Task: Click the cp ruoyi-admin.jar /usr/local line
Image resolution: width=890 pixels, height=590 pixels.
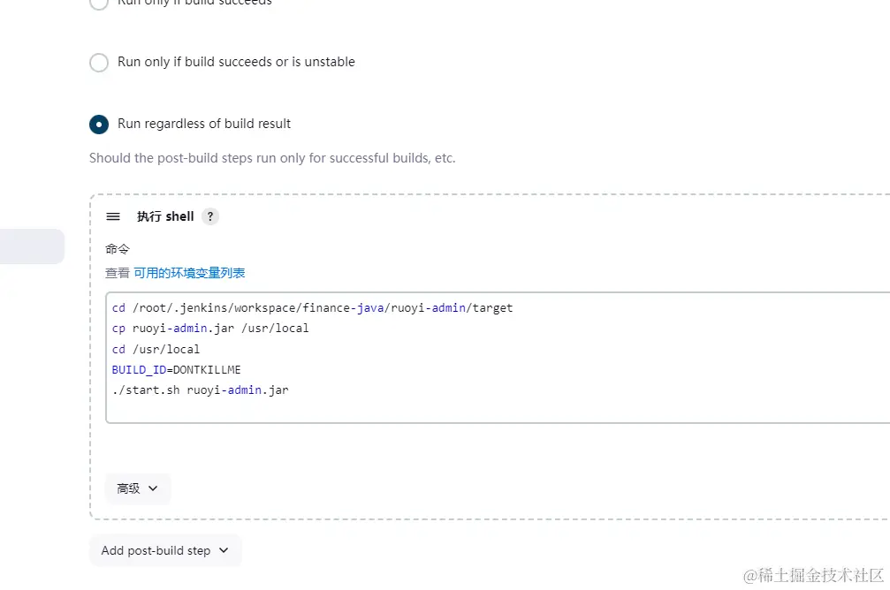Action: [210, 329]
